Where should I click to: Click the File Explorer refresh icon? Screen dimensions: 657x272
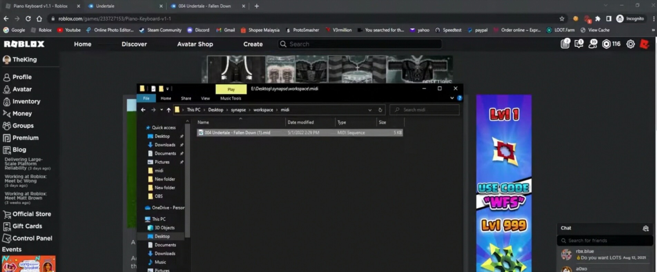tap(380, 110)
